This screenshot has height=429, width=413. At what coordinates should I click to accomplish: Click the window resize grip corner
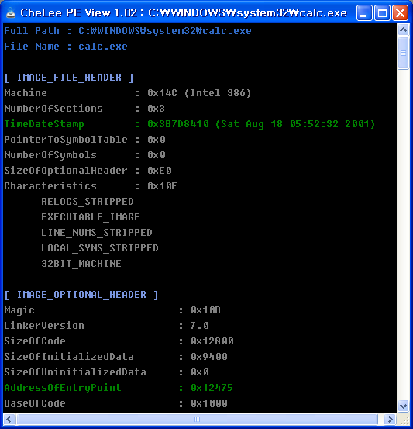[404, 420]
